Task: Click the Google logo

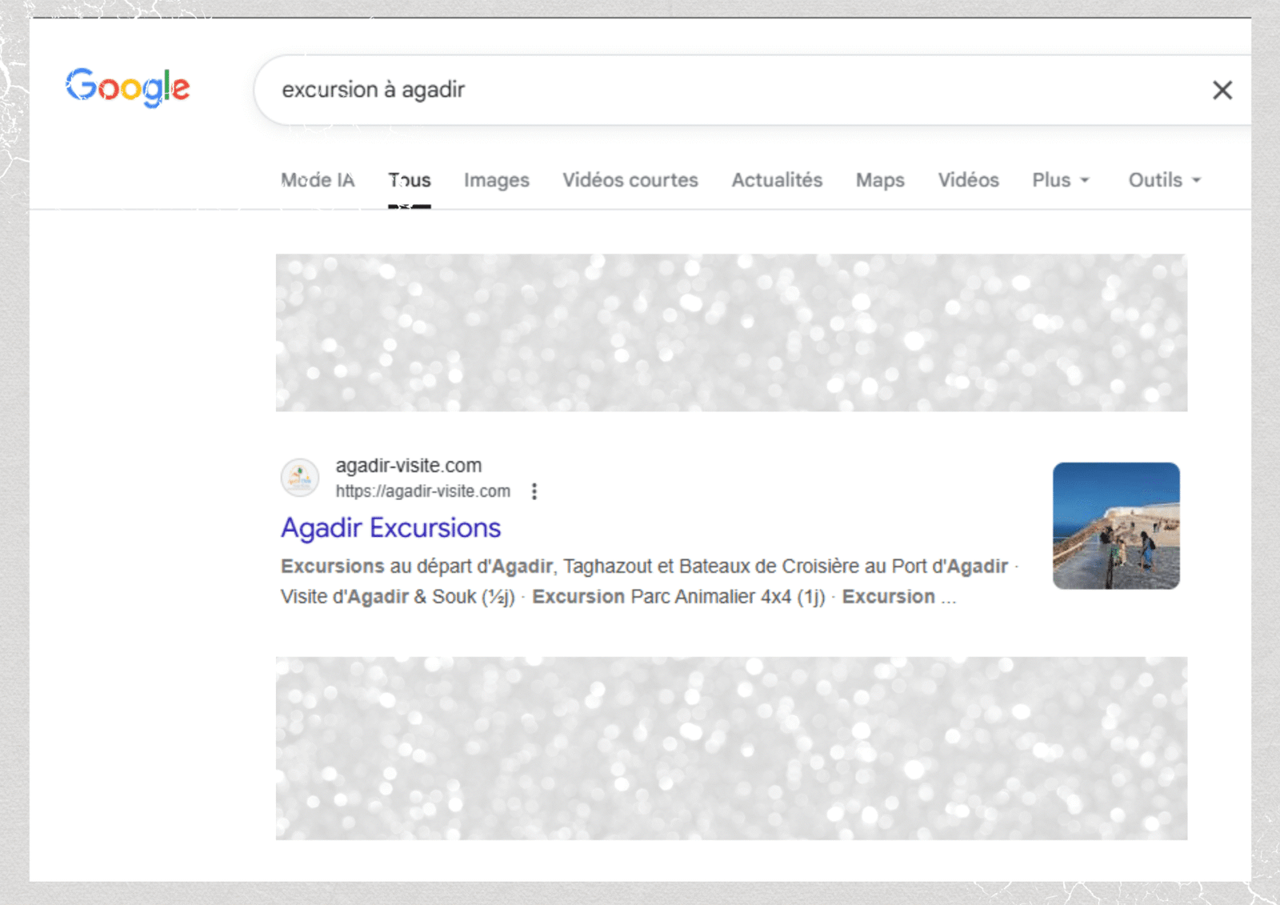Action: click(127, 87)
